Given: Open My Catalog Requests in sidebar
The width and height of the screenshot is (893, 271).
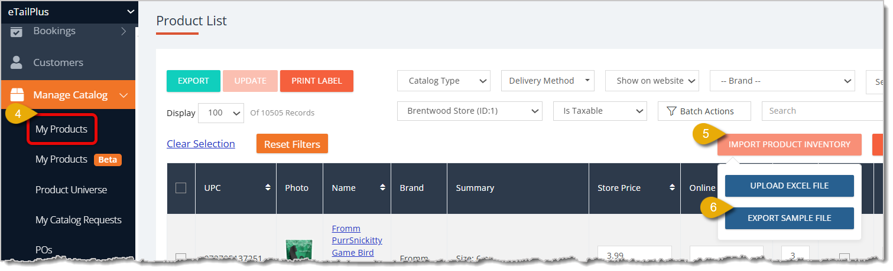Looking at the screenshot, I should pos(78,220).
